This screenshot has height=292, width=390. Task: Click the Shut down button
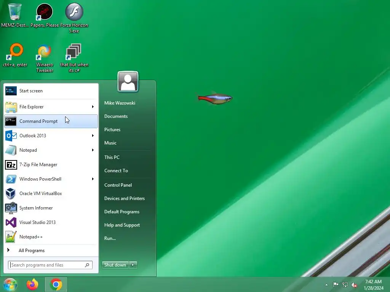pyautogui.click(x=115, y=265)
